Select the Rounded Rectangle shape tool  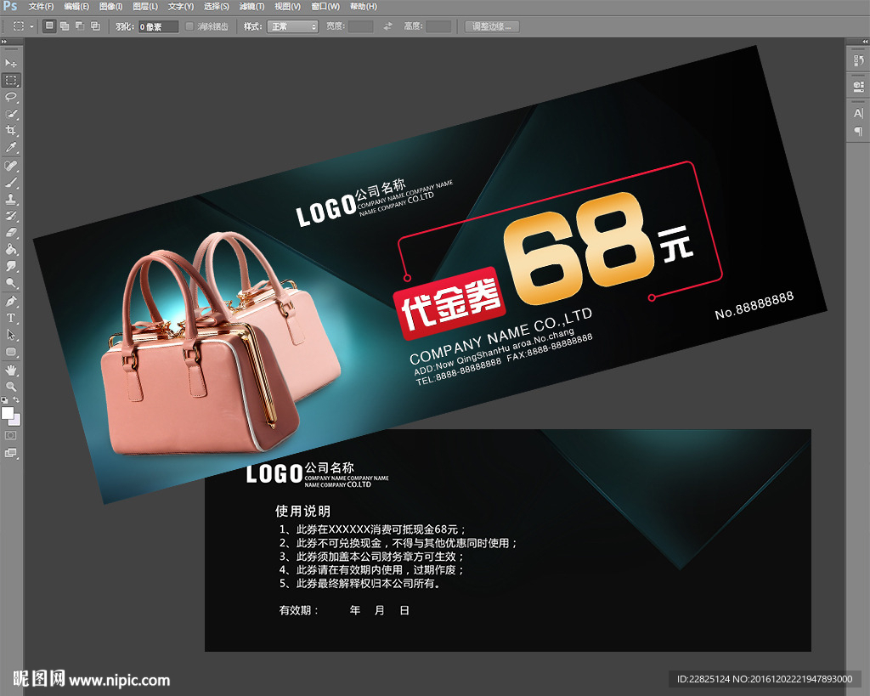click(11, 352)
